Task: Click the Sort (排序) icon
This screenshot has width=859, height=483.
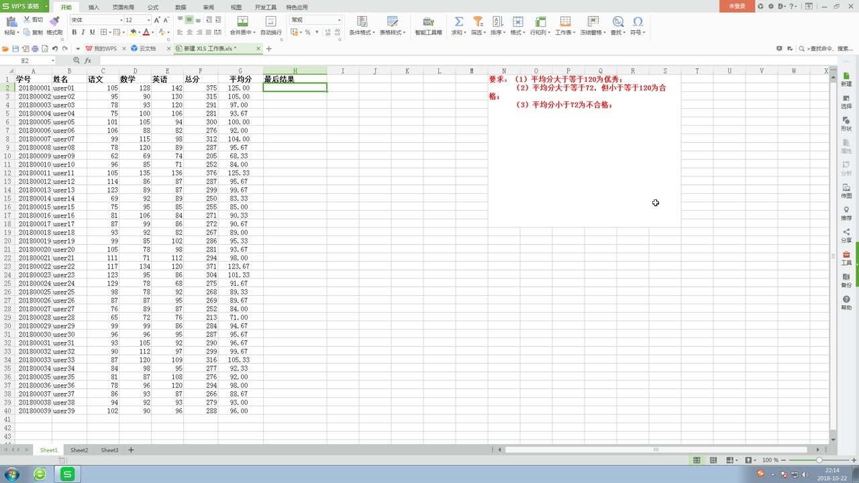Action: pyautogui.click(x=498, y=21)
